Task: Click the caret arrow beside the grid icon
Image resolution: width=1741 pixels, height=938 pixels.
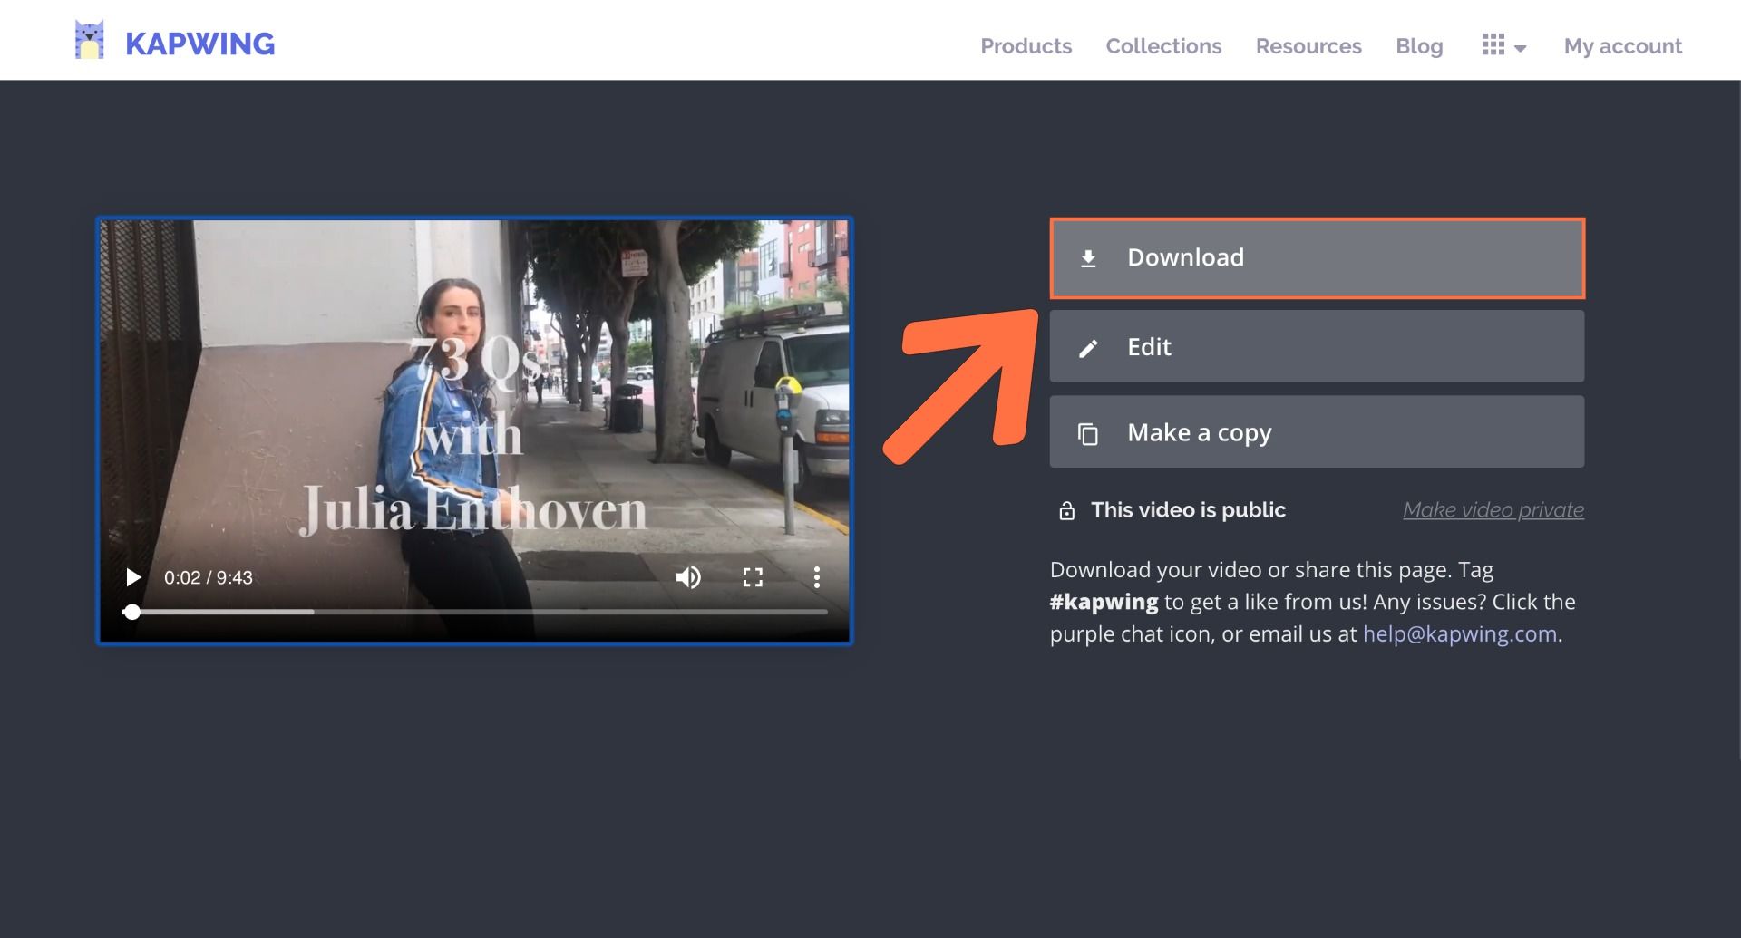Action: pyautogui.click(x=1521, y=48)
